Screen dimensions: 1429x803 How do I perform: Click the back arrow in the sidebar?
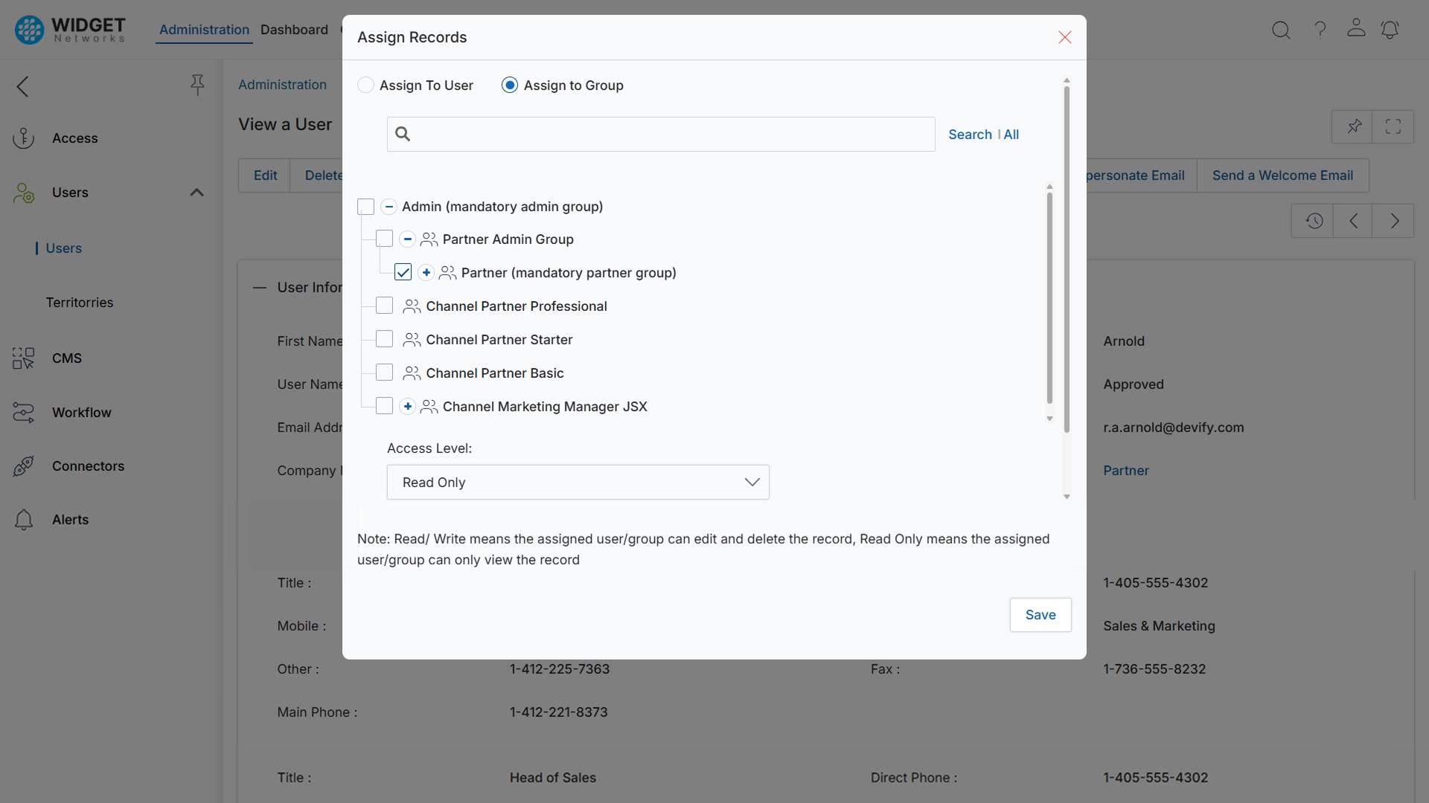(x=22, y=86)
